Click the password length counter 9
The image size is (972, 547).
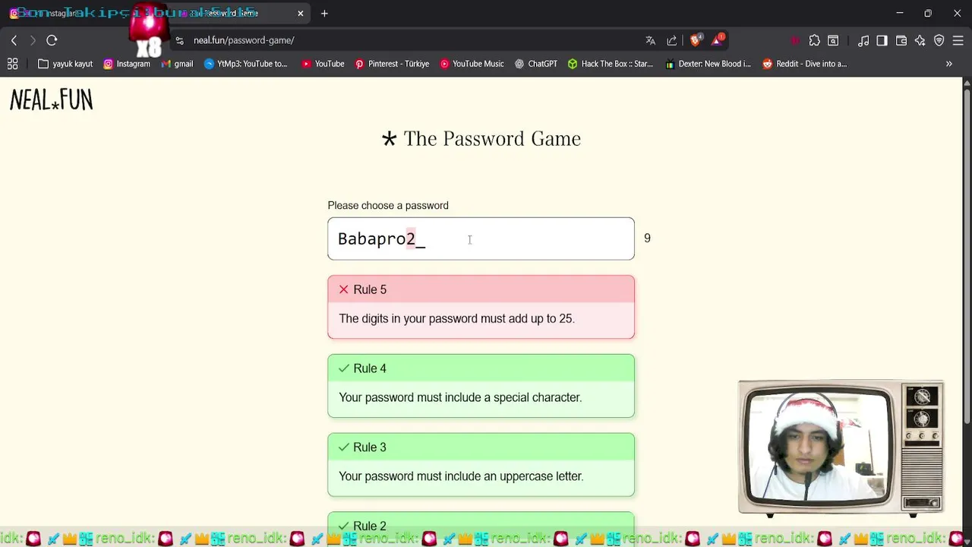click(x=647, y=239)
